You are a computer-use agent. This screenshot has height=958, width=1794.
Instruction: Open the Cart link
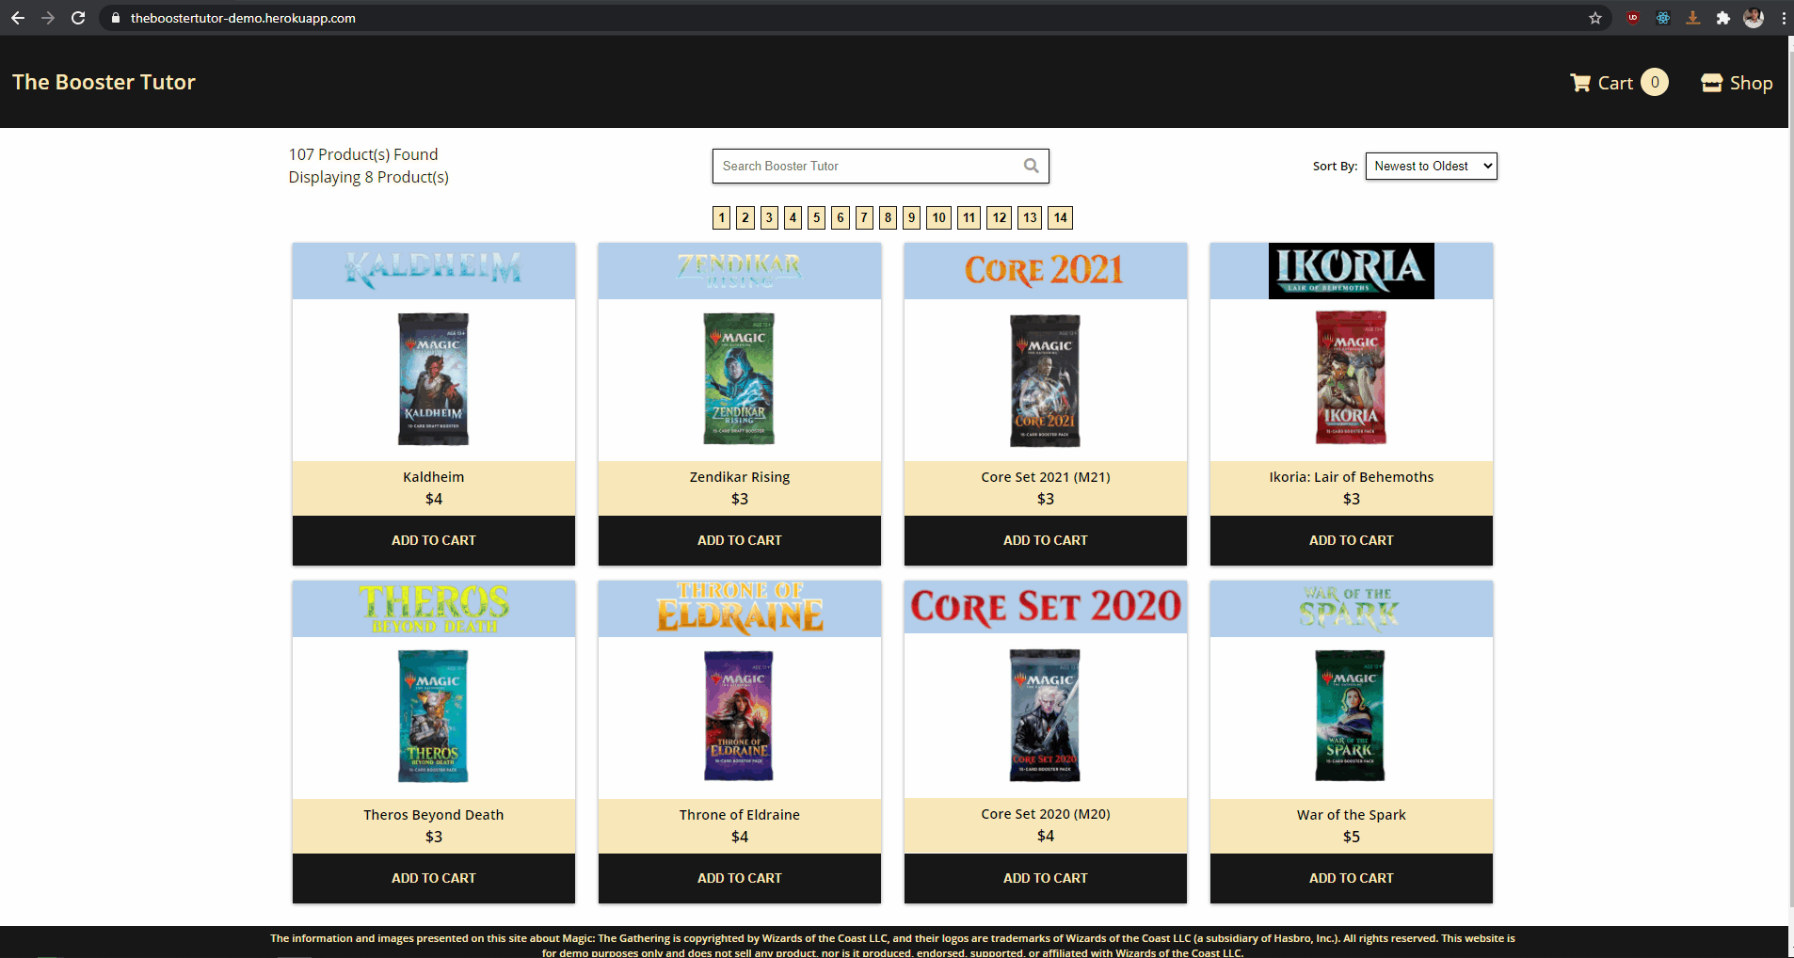tap(1619, 83)
